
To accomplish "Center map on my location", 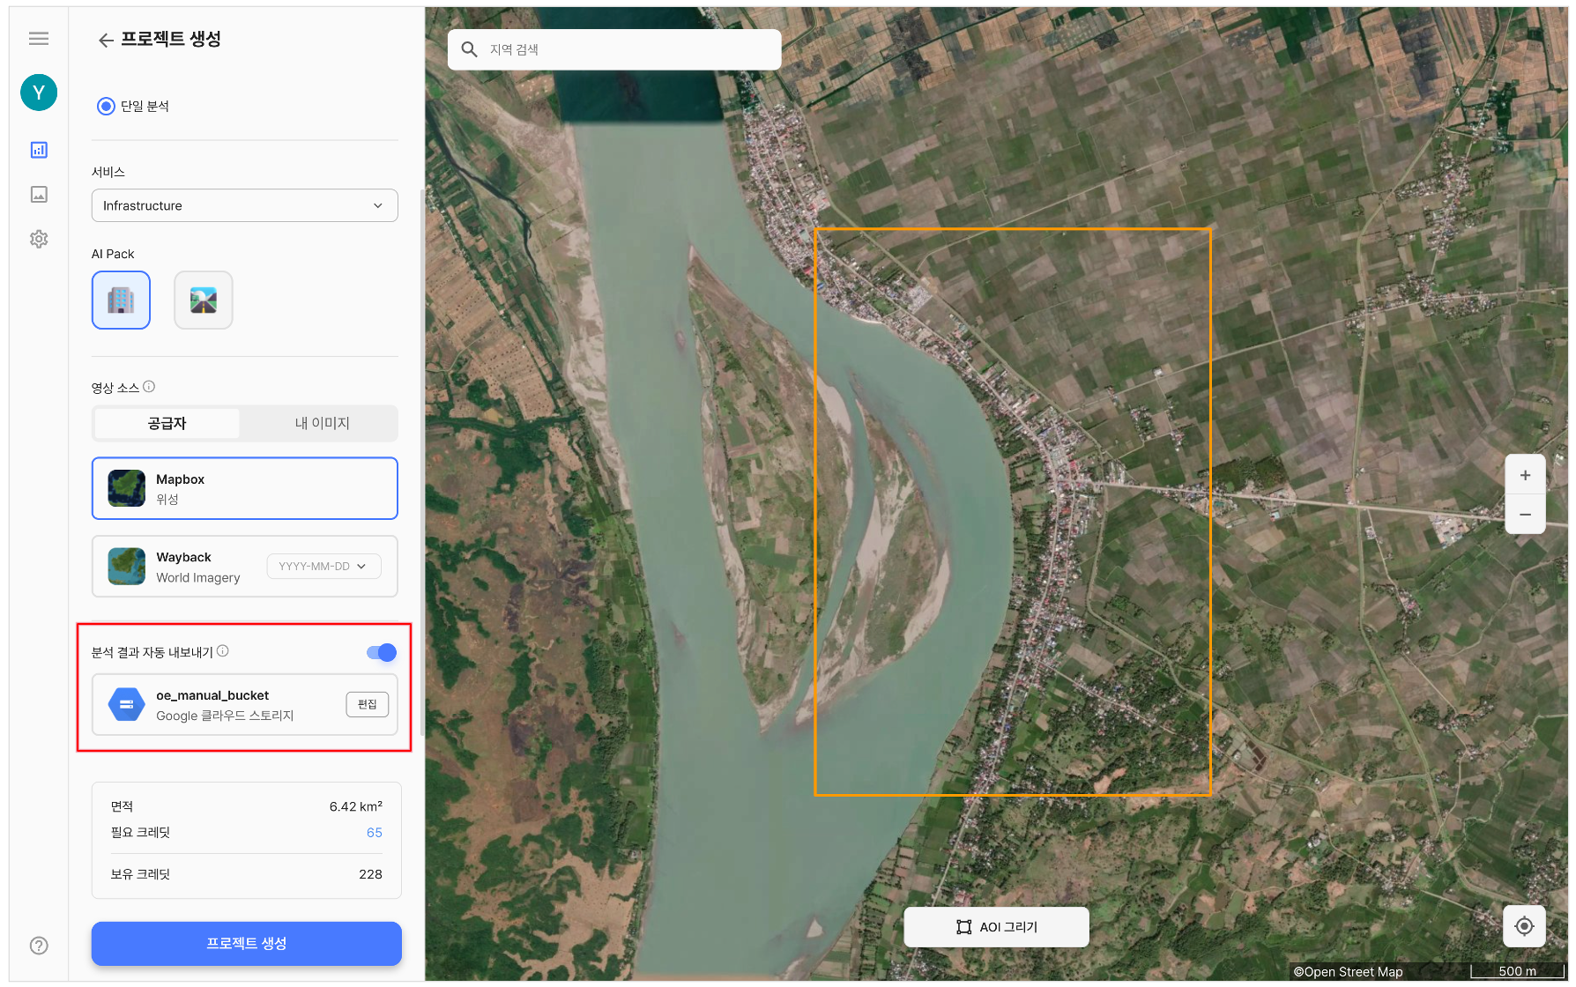I will 1524,926.
